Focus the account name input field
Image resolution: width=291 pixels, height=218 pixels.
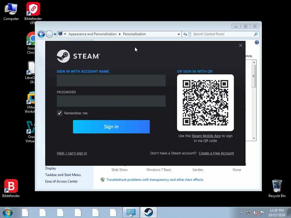[x=111, y=80]
